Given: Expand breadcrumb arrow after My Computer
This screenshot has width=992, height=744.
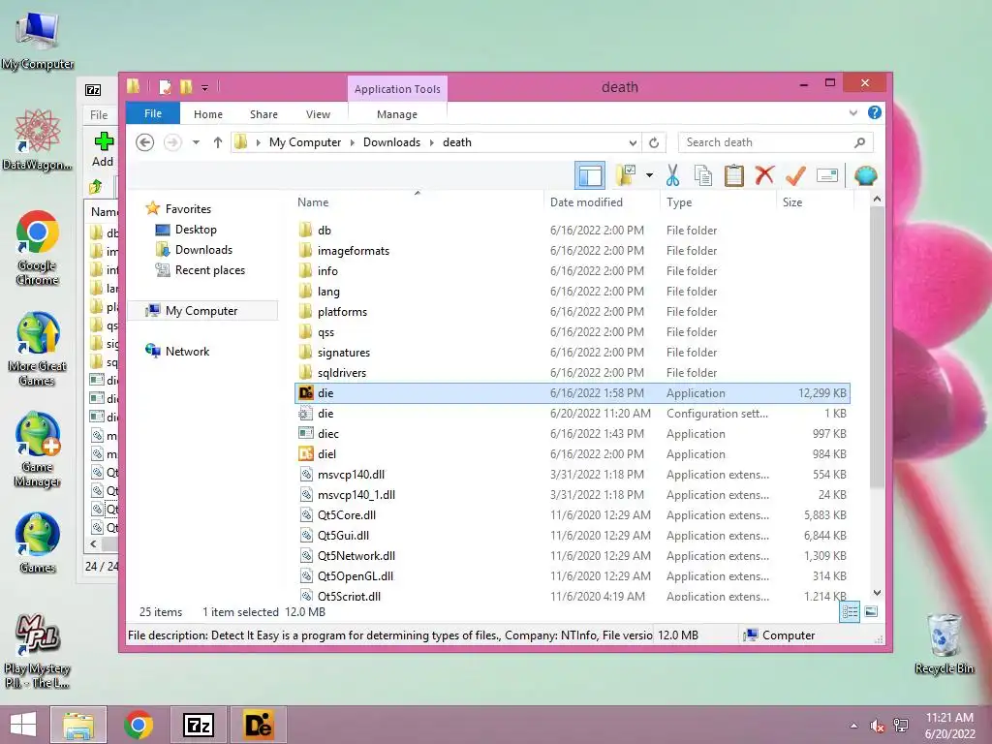Looking at the screenshot, I should 353,142.
